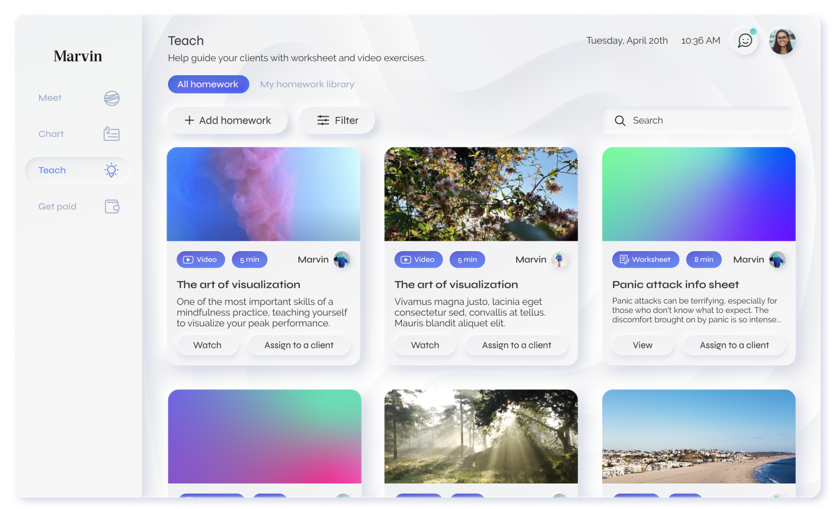Select the All homework tab
The width and height of the screenshot is (832, 509).
[x=208, y=84]
